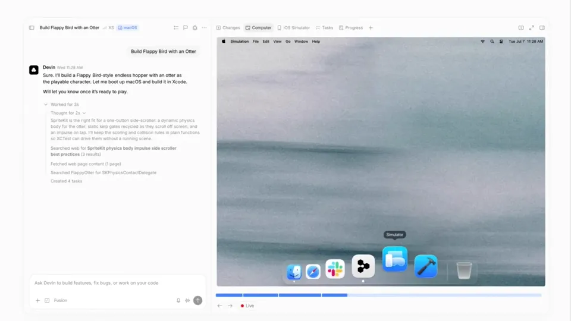
Task: Focus the 'Ask Devin to build features' input
Action: [x=117, y=283]
